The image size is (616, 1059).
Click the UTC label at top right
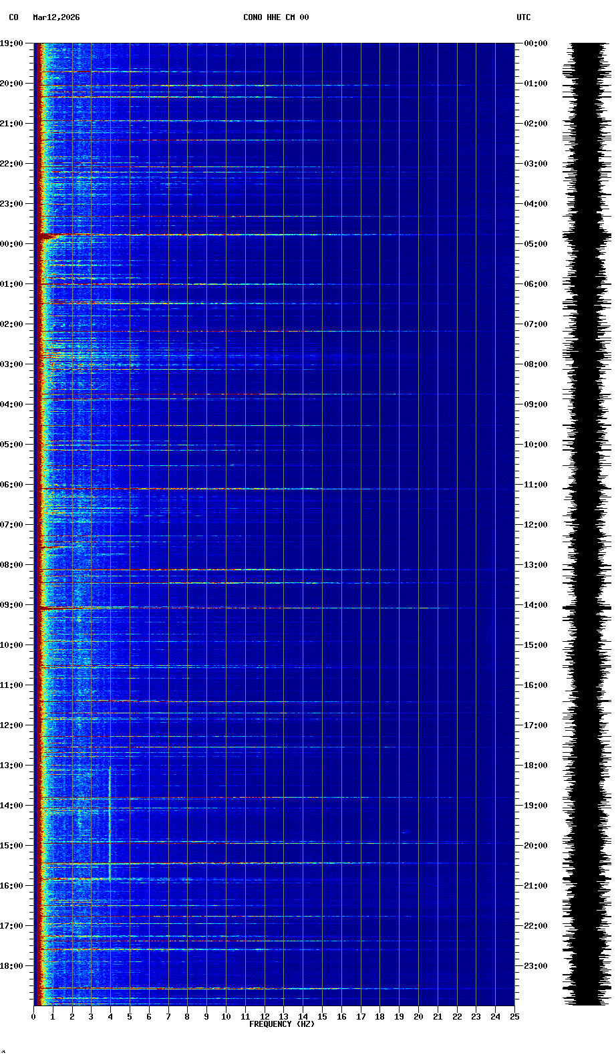pyautogui.click(x=523, y=17)
